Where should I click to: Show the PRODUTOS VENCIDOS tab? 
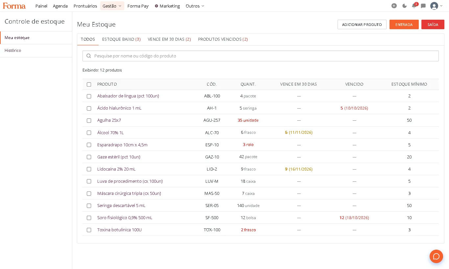pos(223,39)
